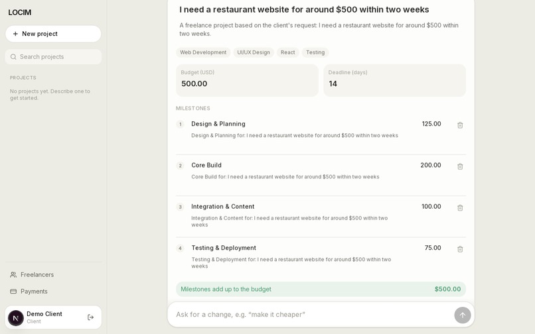This screenshot has width=535, height=334.
Task: Delete the Integration & Content milestone
Action: click(x=460, y=207)
